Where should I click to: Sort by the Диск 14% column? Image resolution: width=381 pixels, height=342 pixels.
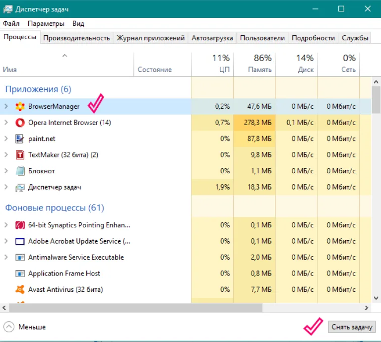297,65
